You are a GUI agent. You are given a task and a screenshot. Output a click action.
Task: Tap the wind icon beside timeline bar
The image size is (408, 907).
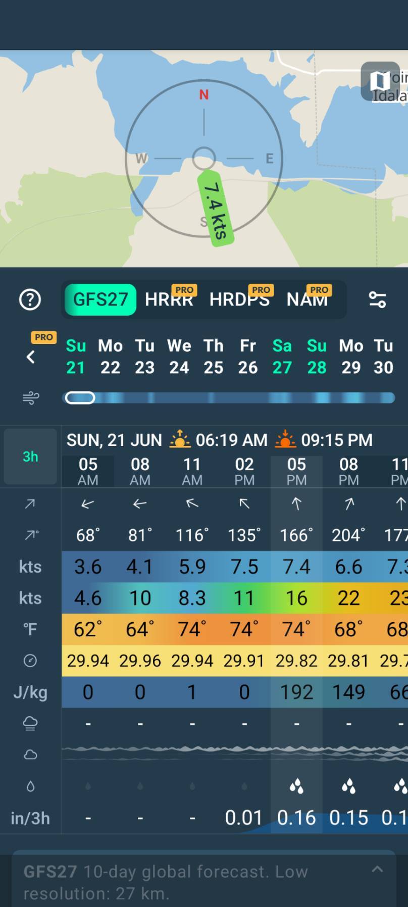[x=30, y=398]
